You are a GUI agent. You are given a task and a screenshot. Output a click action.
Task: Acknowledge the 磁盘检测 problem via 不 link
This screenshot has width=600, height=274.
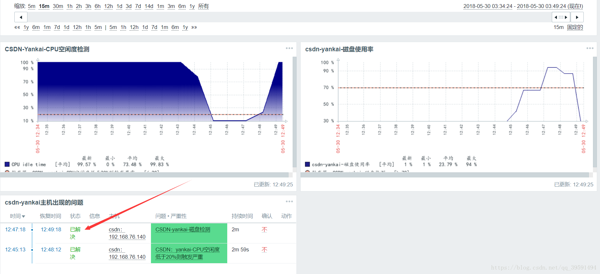pyautogui.click(x=265, y=229)
